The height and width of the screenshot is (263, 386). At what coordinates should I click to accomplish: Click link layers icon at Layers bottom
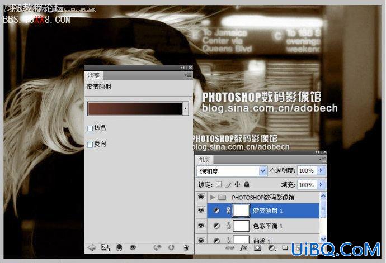click(x=229, y=248)
